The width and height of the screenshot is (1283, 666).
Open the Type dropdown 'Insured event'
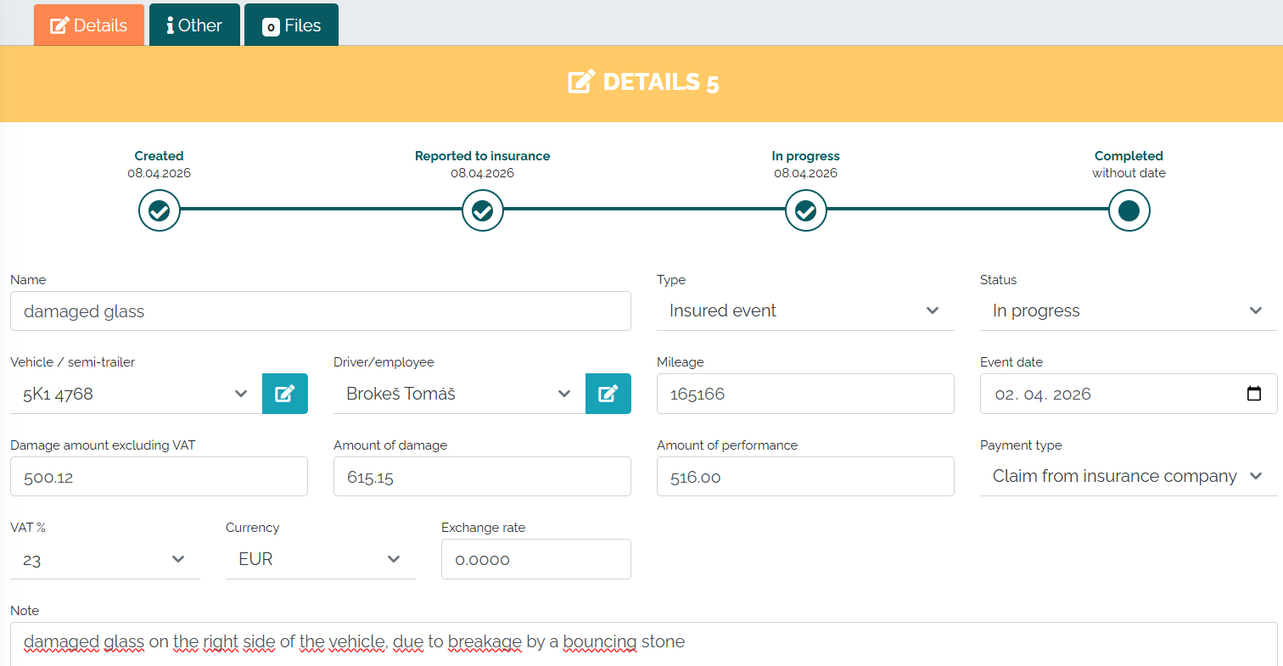pos(805,311)
